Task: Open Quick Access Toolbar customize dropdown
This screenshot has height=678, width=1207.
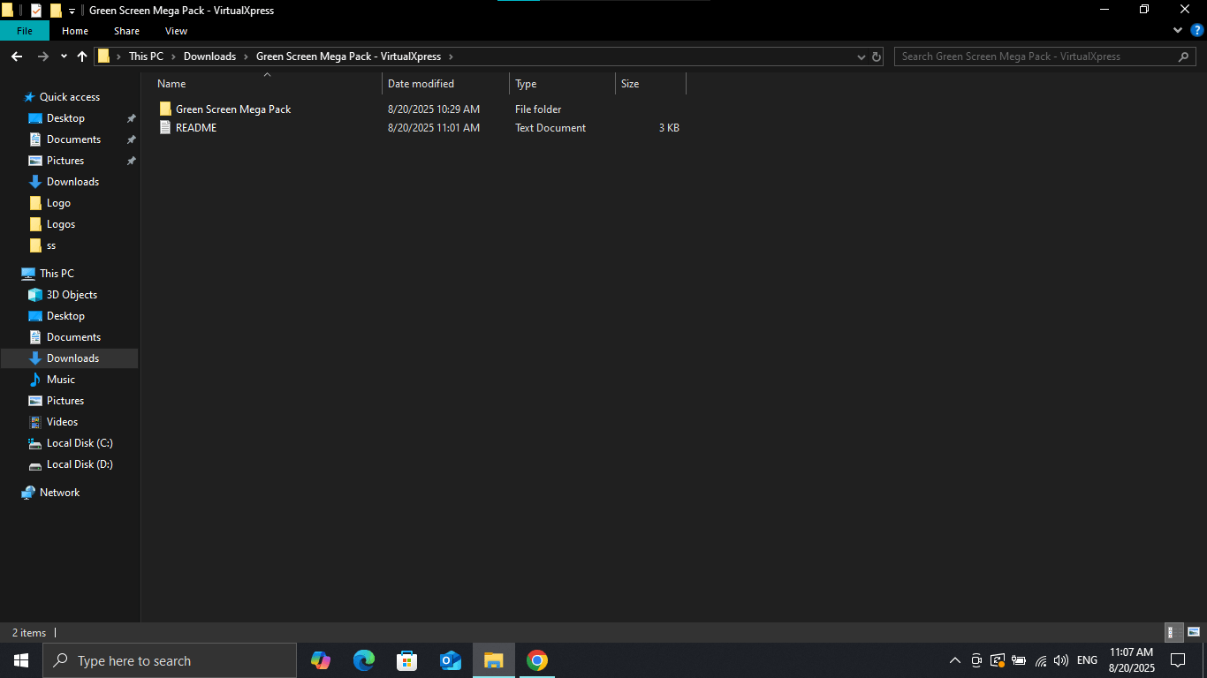Action: (x=72, y=11)
